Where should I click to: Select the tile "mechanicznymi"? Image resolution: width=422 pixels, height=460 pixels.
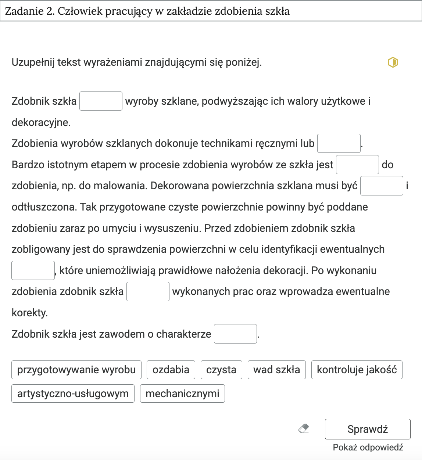click(182, 393)
